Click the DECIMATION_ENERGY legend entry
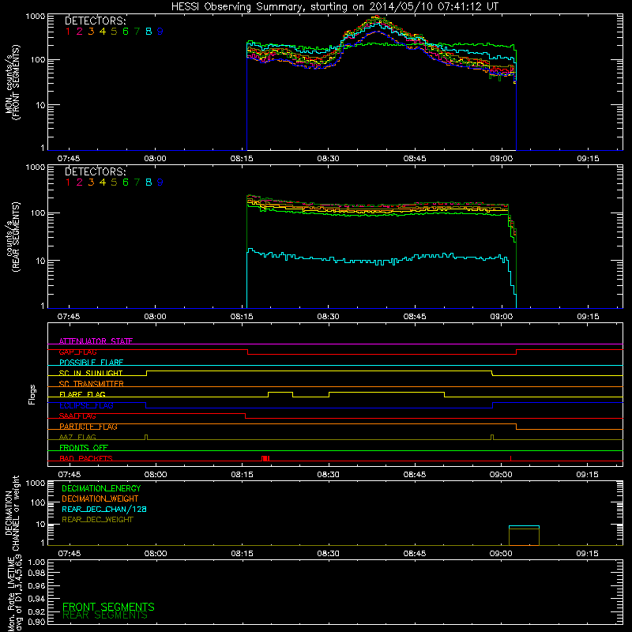Screen dimensions: 632x632 [101, 488]
